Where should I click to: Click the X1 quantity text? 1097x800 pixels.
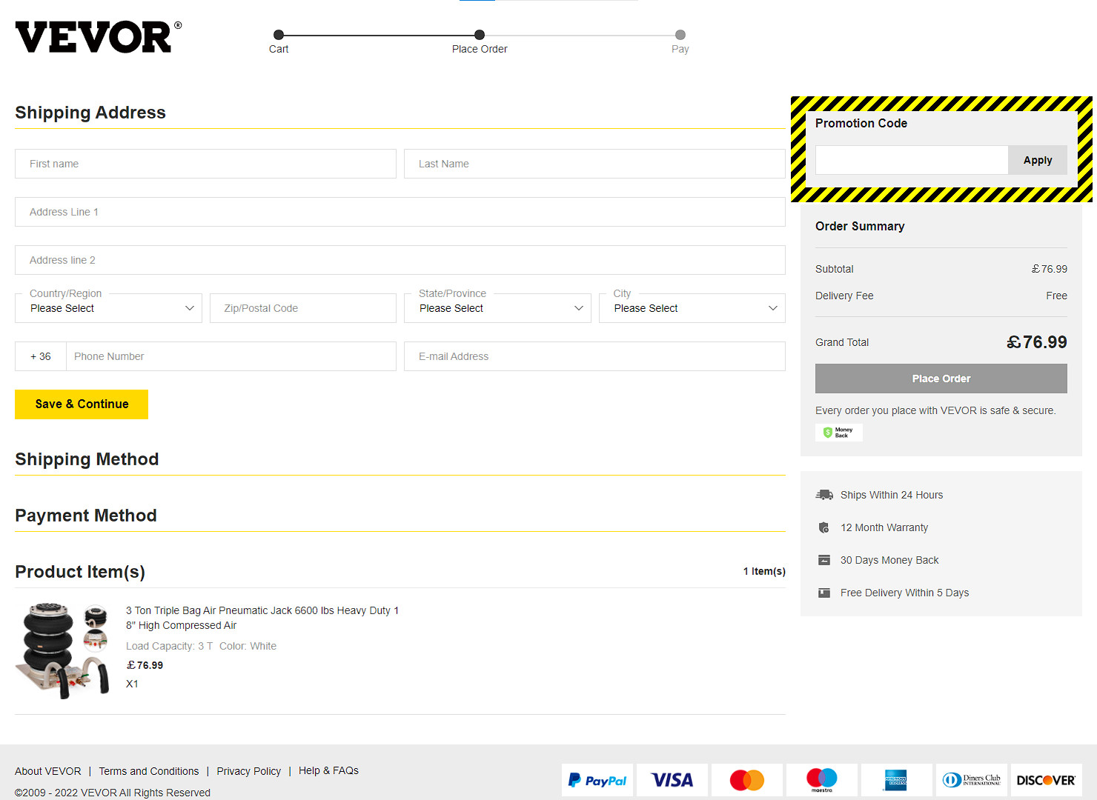click(132, 684)
